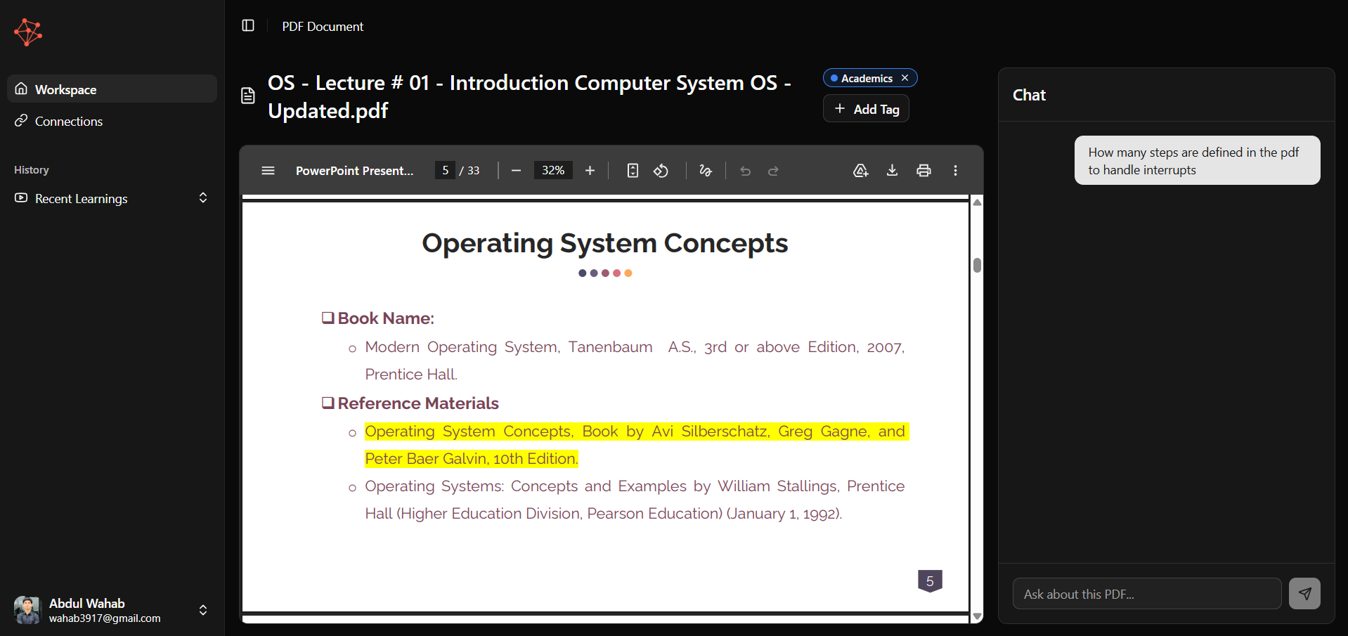Expand the Recent Learnings list
Screen dimensions: 1348x636
tap(203, 198)
